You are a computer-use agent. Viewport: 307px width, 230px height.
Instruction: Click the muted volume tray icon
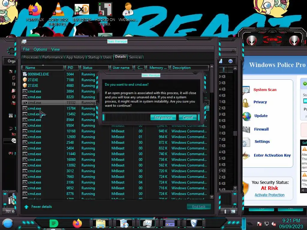click(x=273, y=224)
